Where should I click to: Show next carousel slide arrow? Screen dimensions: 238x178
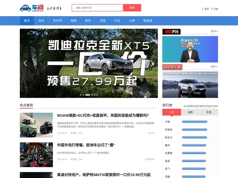pyautogui.click(x=152, y=63)
